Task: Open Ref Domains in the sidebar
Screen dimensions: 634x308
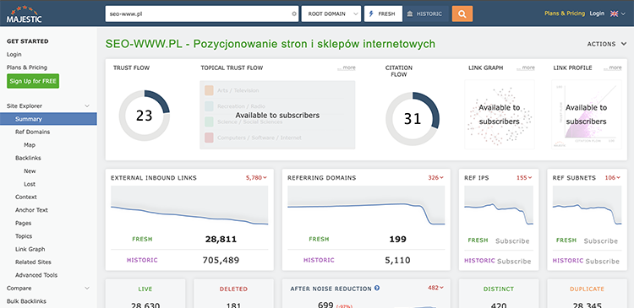Action: pos(33,132)
